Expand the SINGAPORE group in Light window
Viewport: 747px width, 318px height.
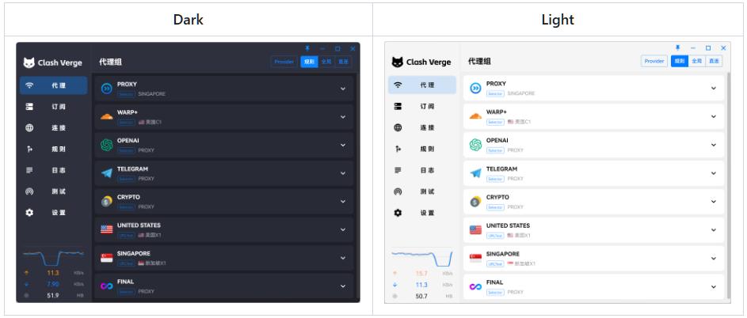tap(714, 258)
